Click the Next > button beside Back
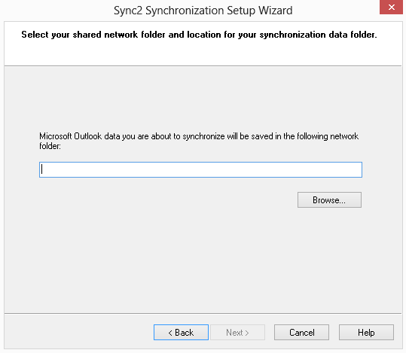 tap(237, 332)
